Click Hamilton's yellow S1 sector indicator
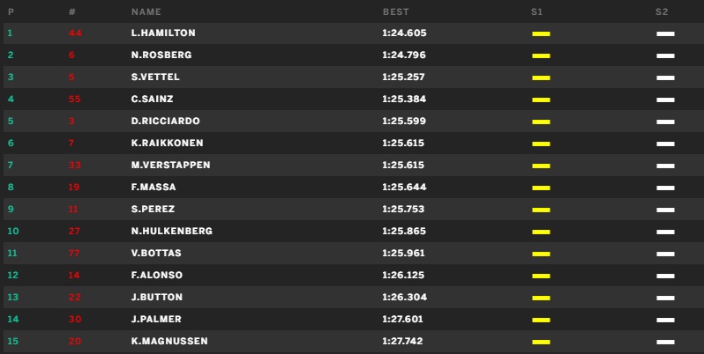Screen dimensions: 704x354 tap(541, 33)
